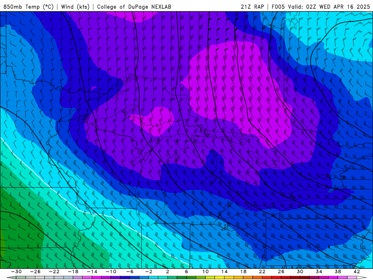Viewport: 373px width, 280px height.
Task: Select the -22 value on the color scale
Action: pos(54,272)
